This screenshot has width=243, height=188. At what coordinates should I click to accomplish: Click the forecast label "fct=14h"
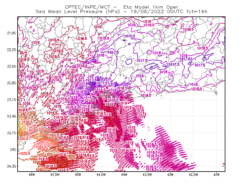(x=197, y=12)
